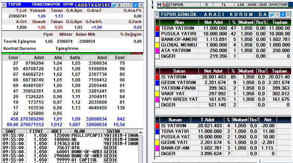
Task: Select YATIRIM-FINAN row in Satan table
Action: tap(223, 88)
